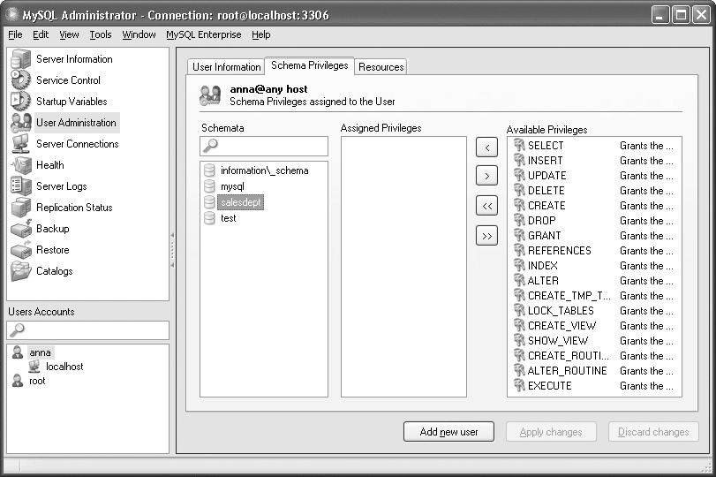This screenshot has height=477, width=716.
Task: Click the Add new user button
Action: [448, 432]
